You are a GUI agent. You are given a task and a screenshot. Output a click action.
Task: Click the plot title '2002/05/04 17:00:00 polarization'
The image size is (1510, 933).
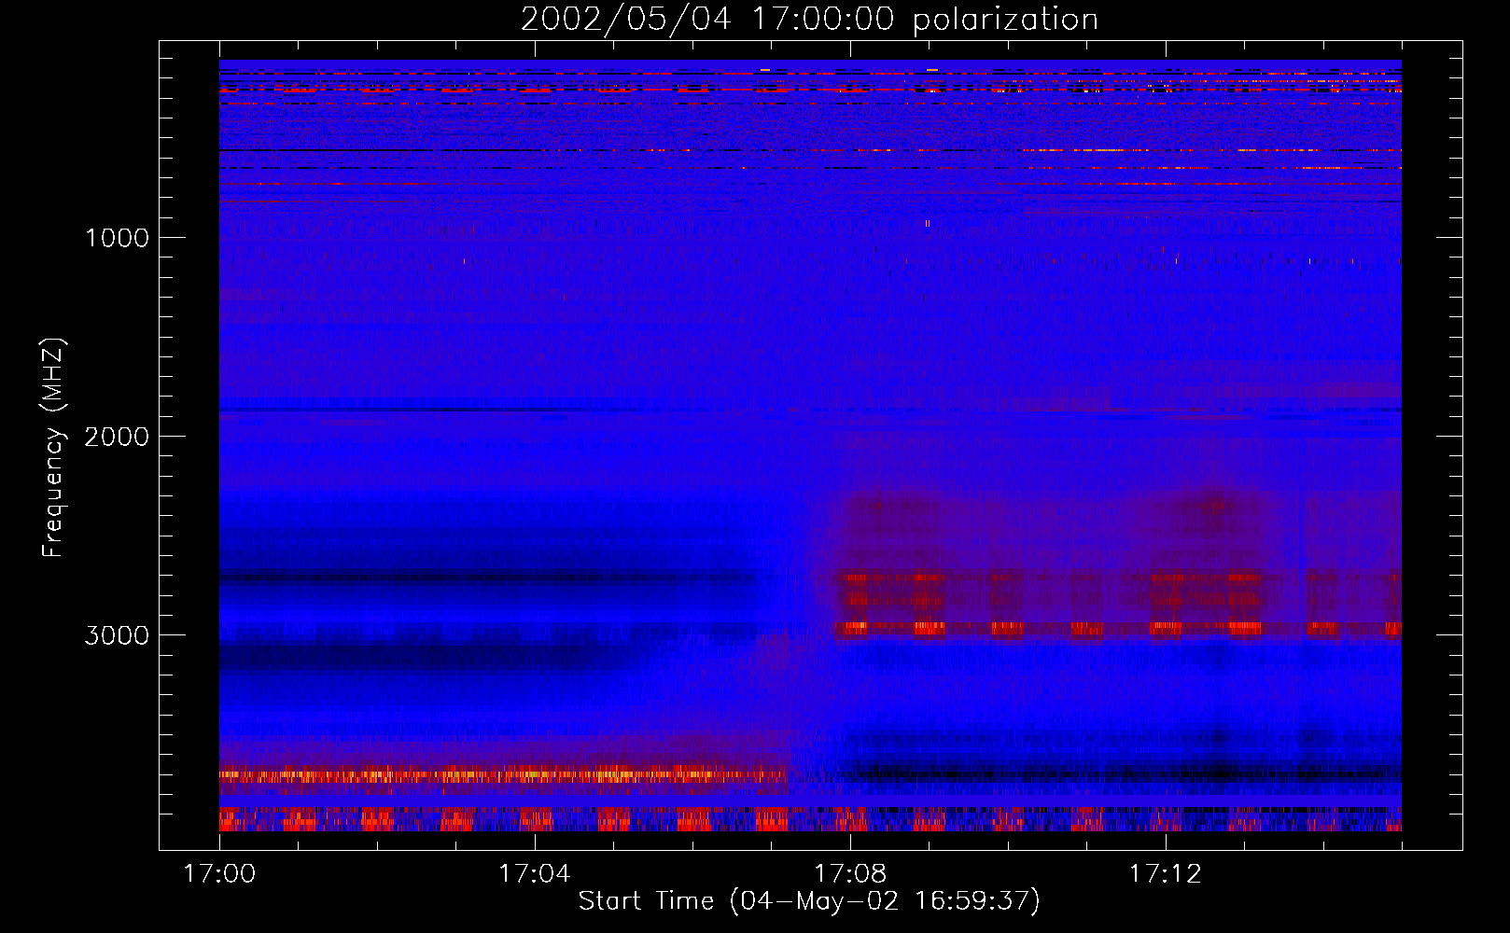coord(809,20)
